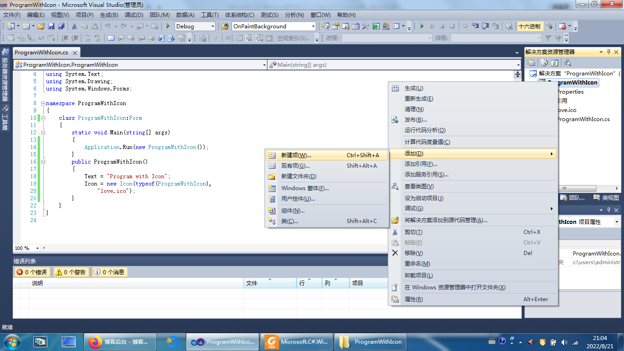The width and height of the screenshot is (624, 351).
Task: Start debugging with the green arrow beside Debug
Action: (168, 26)
